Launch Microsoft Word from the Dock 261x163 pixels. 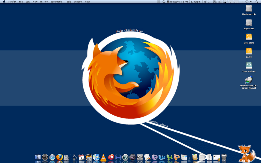click(162, 157)
